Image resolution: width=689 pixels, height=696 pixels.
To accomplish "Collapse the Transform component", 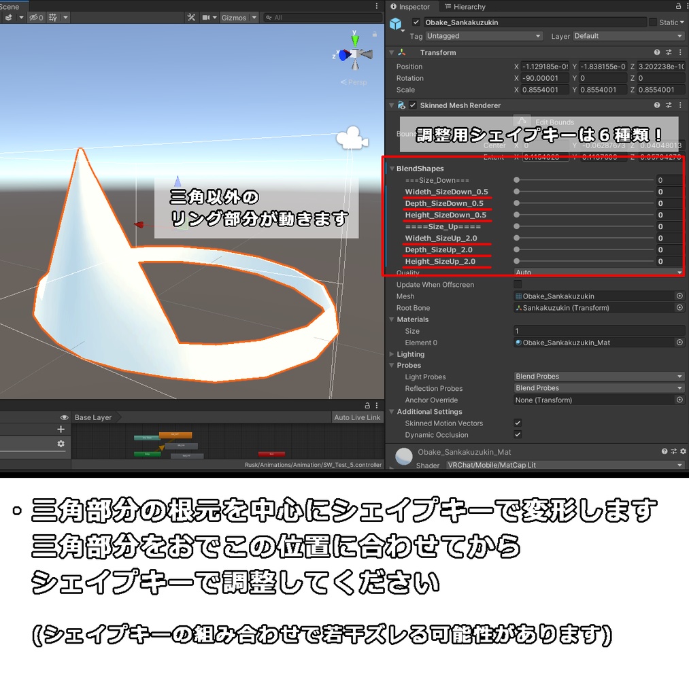I will coord(392,52).
